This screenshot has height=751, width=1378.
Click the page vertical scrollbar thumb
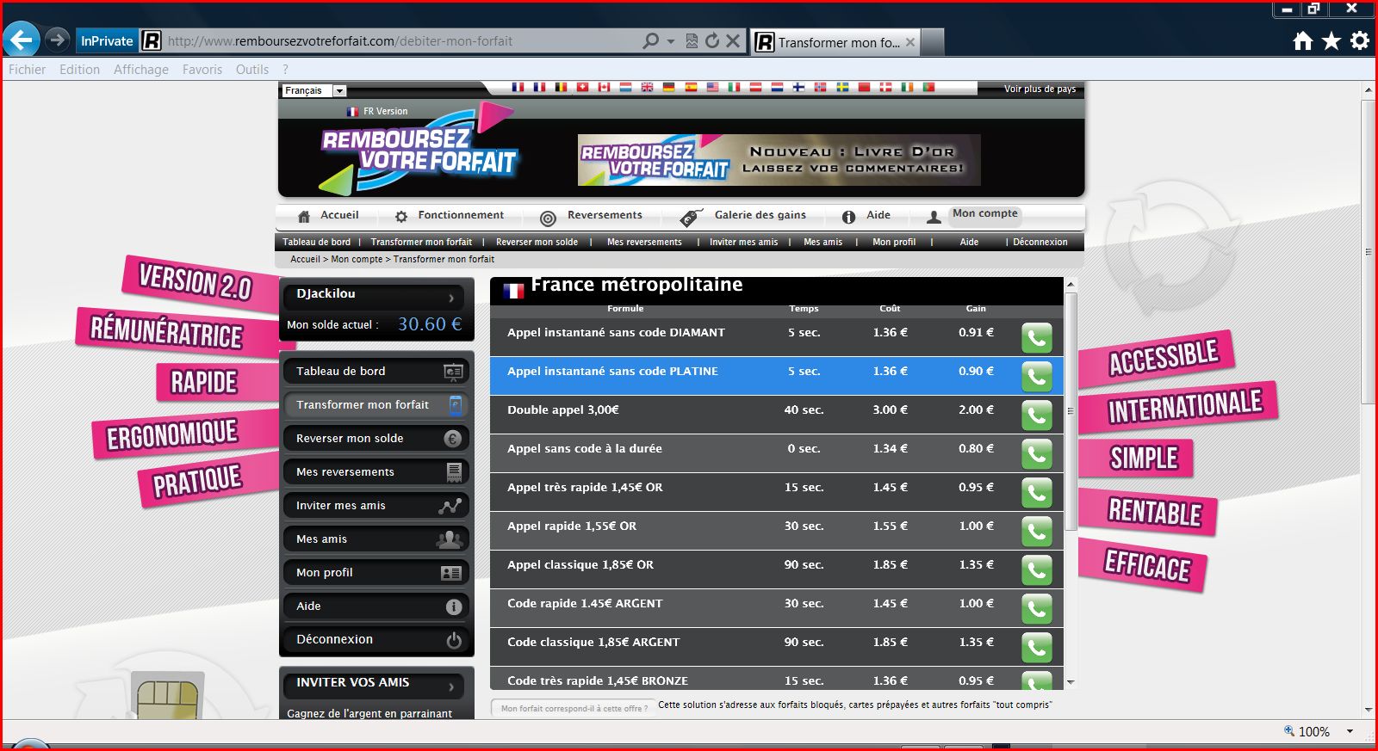1368,251
